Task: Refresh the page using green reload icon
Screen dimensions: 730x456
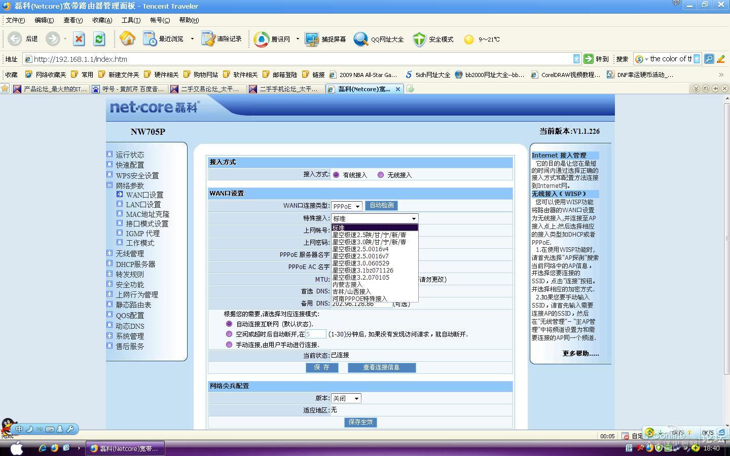Action: click(x=99, y=39)
